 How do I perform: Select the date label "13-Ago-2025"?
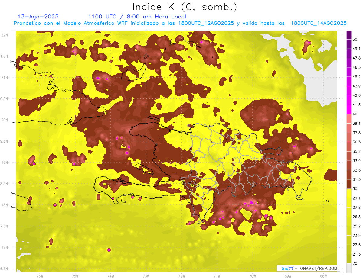point(38,17)
